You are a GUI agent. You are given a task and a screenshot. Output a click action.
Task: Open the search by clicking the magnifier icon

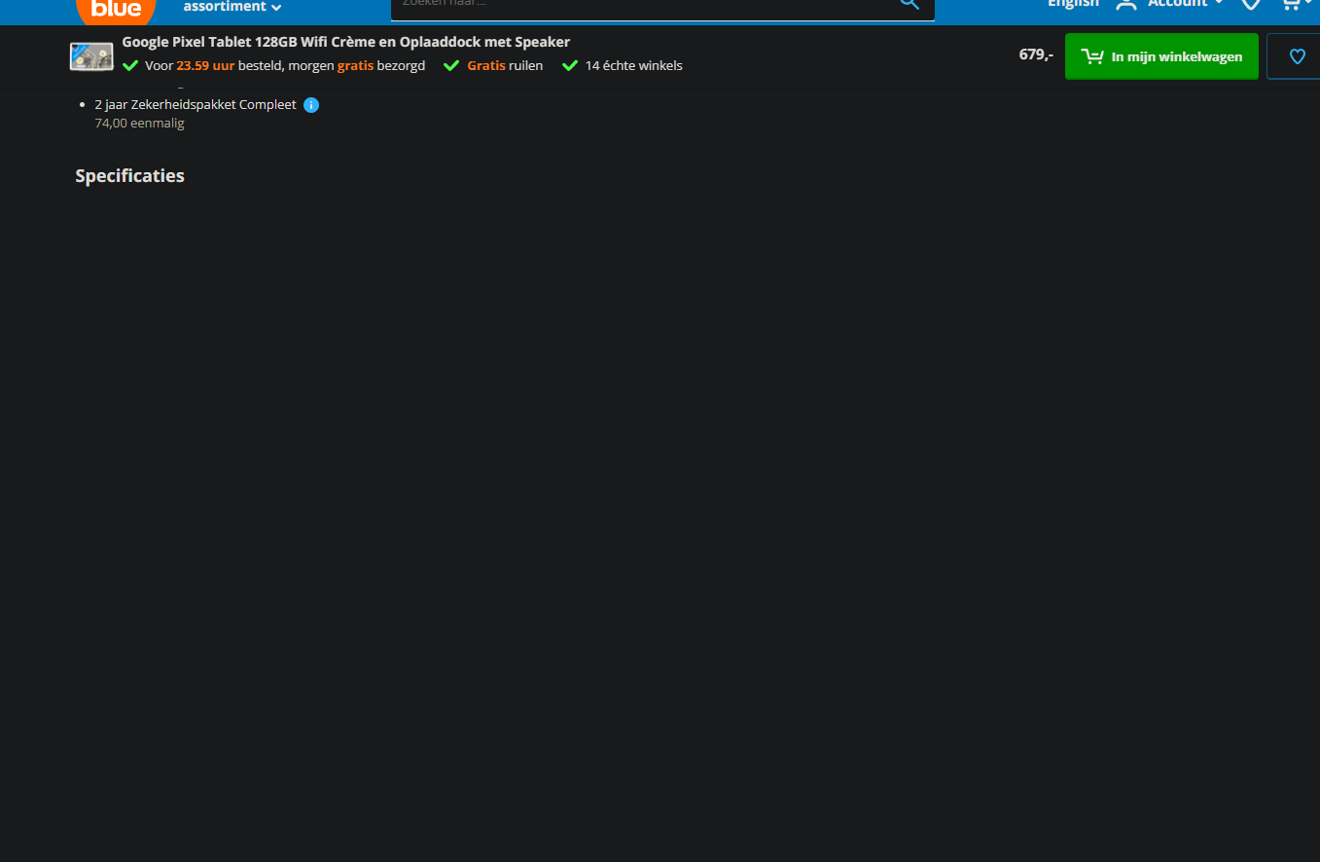(x=909, y=4)
